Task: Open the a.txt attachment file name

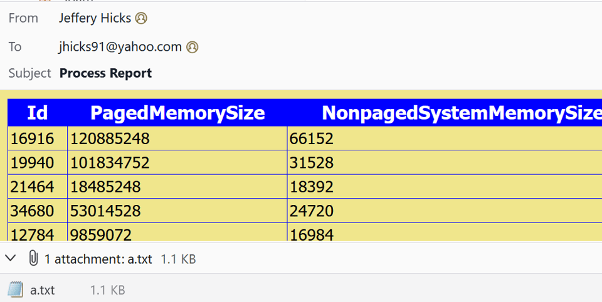Action: click(42, 290)
